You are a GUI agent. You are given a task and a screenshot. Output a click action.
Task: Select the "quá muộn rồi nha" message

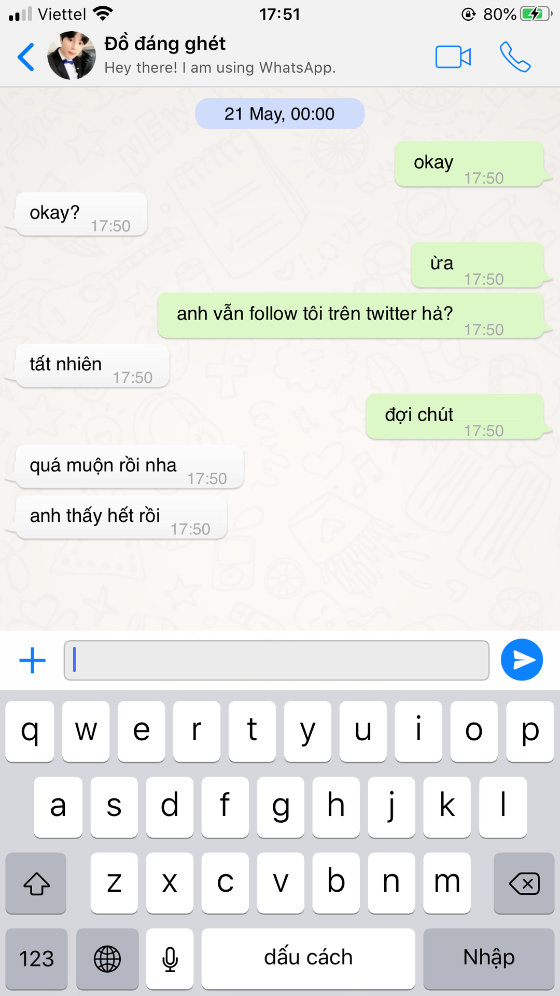coord(130,466)
